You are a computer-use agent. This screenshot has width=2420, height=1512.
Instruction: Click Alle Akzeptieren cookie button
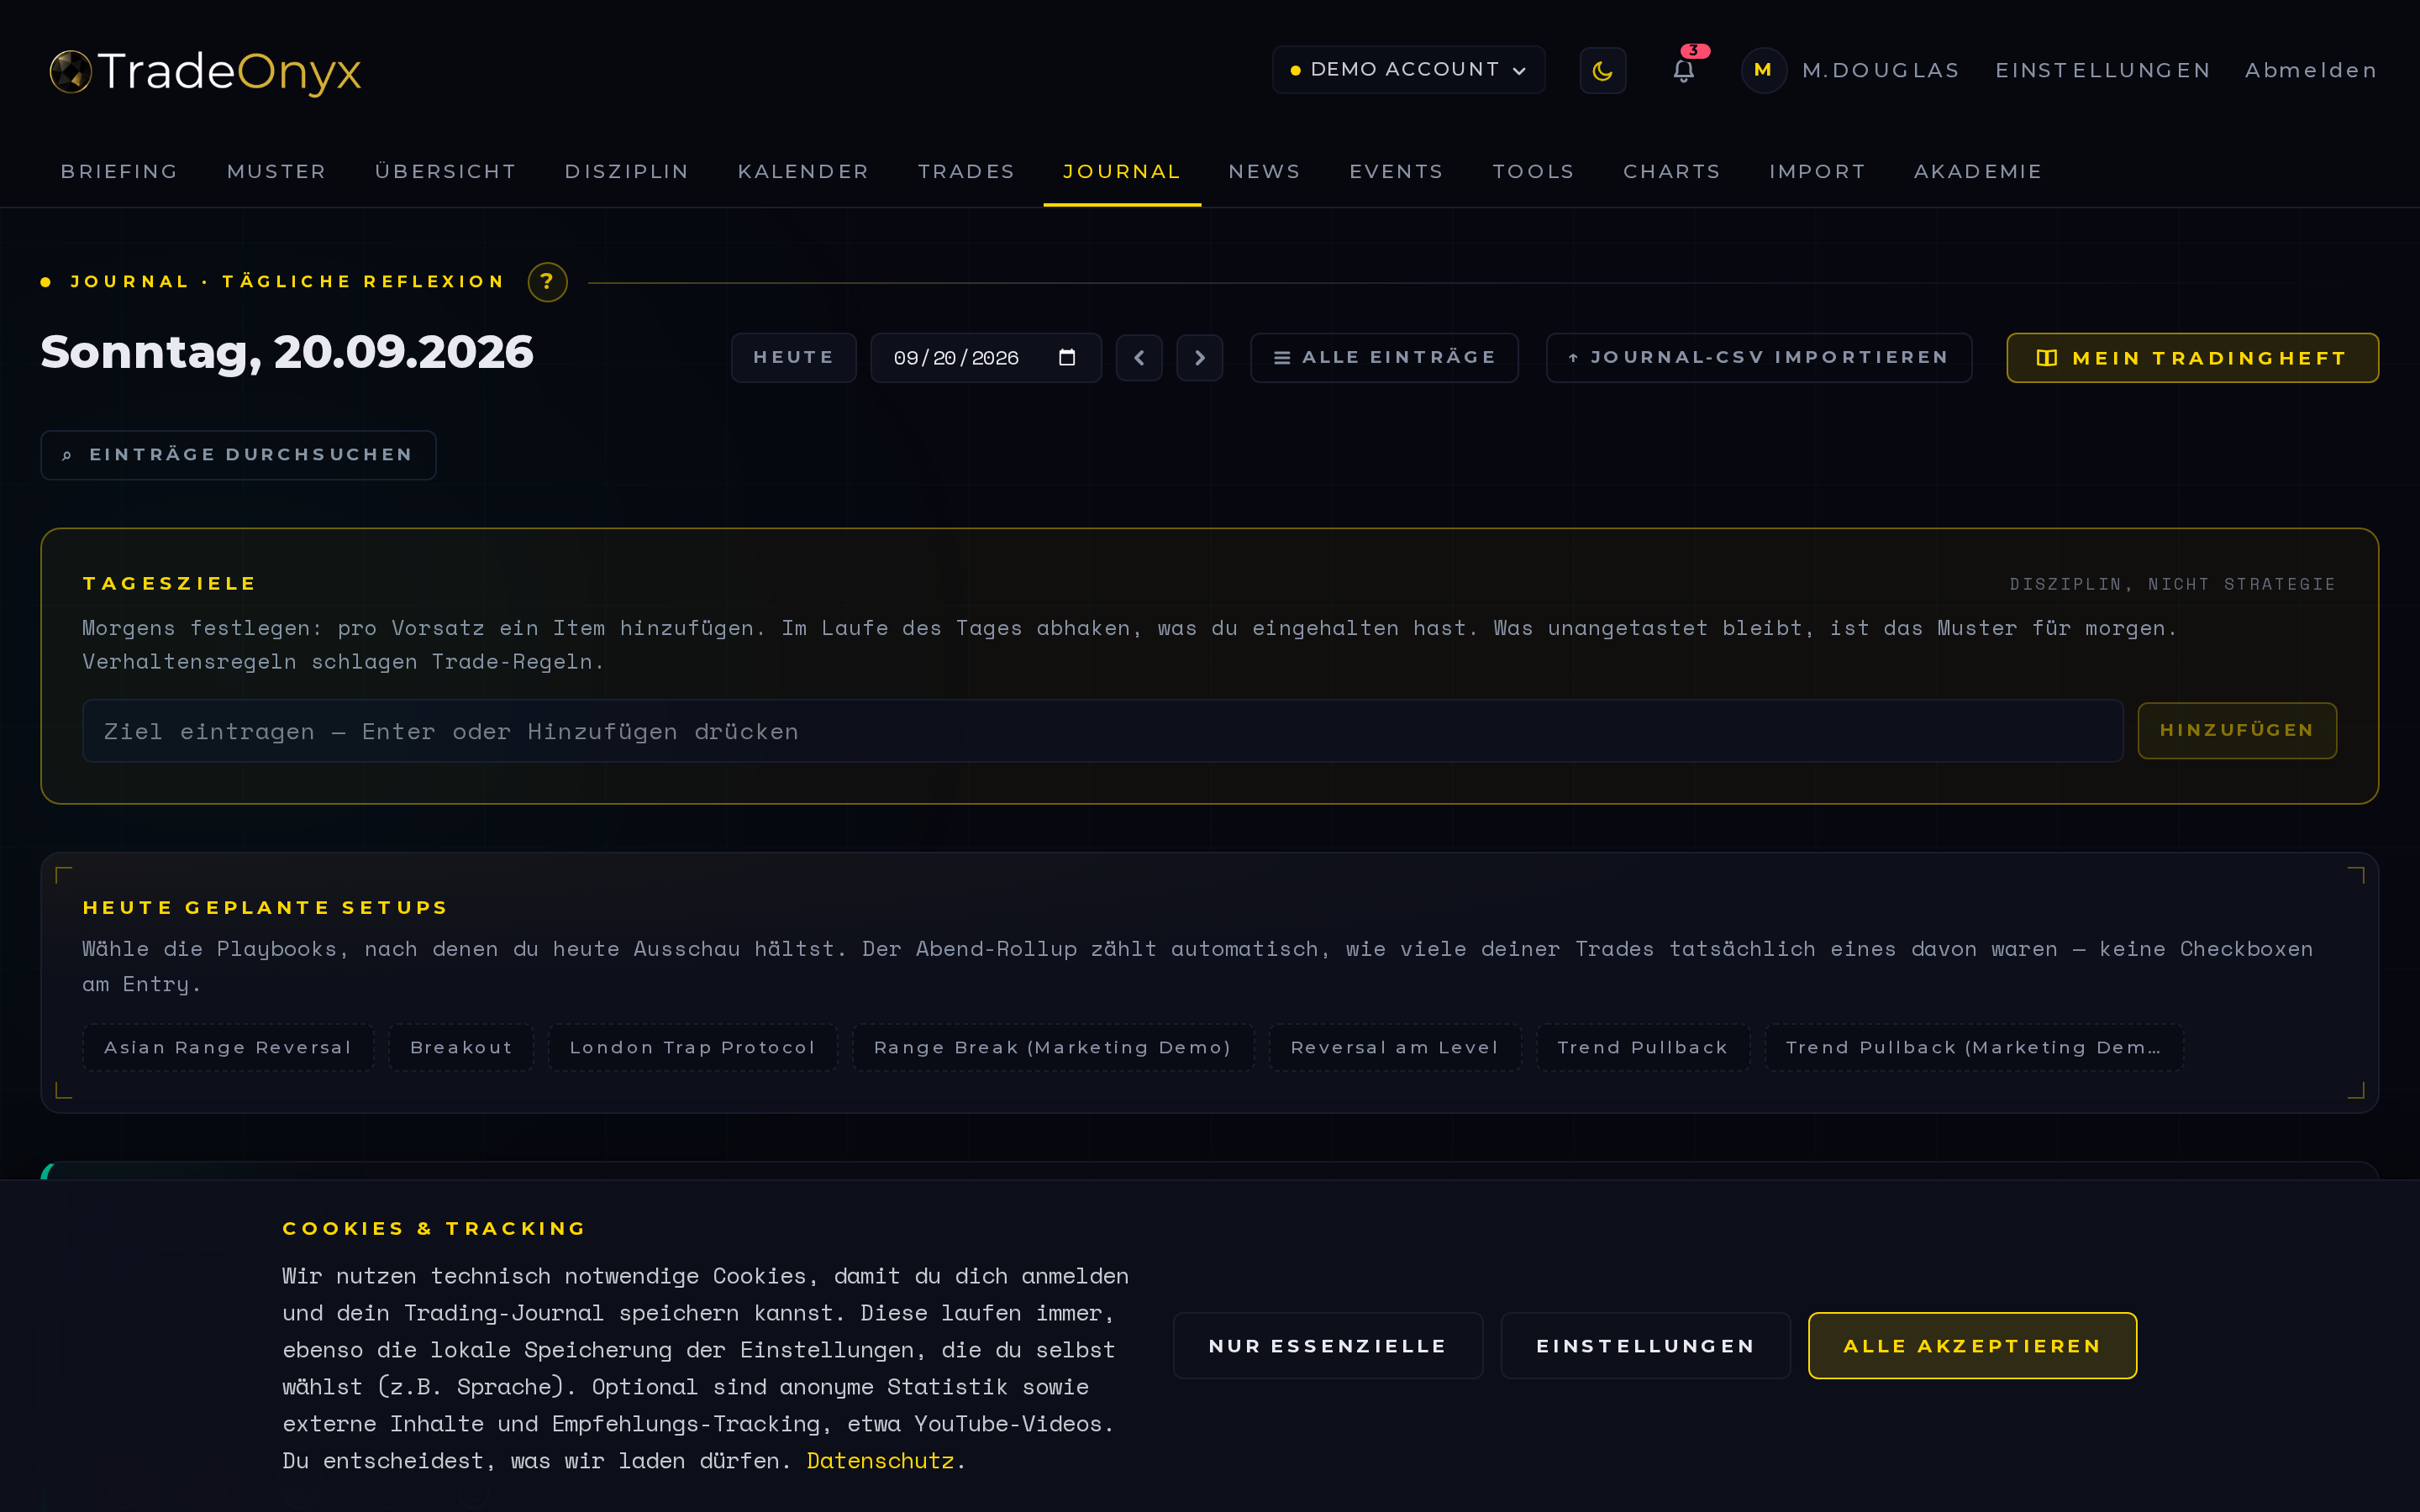click(x=1972, y=1346)
